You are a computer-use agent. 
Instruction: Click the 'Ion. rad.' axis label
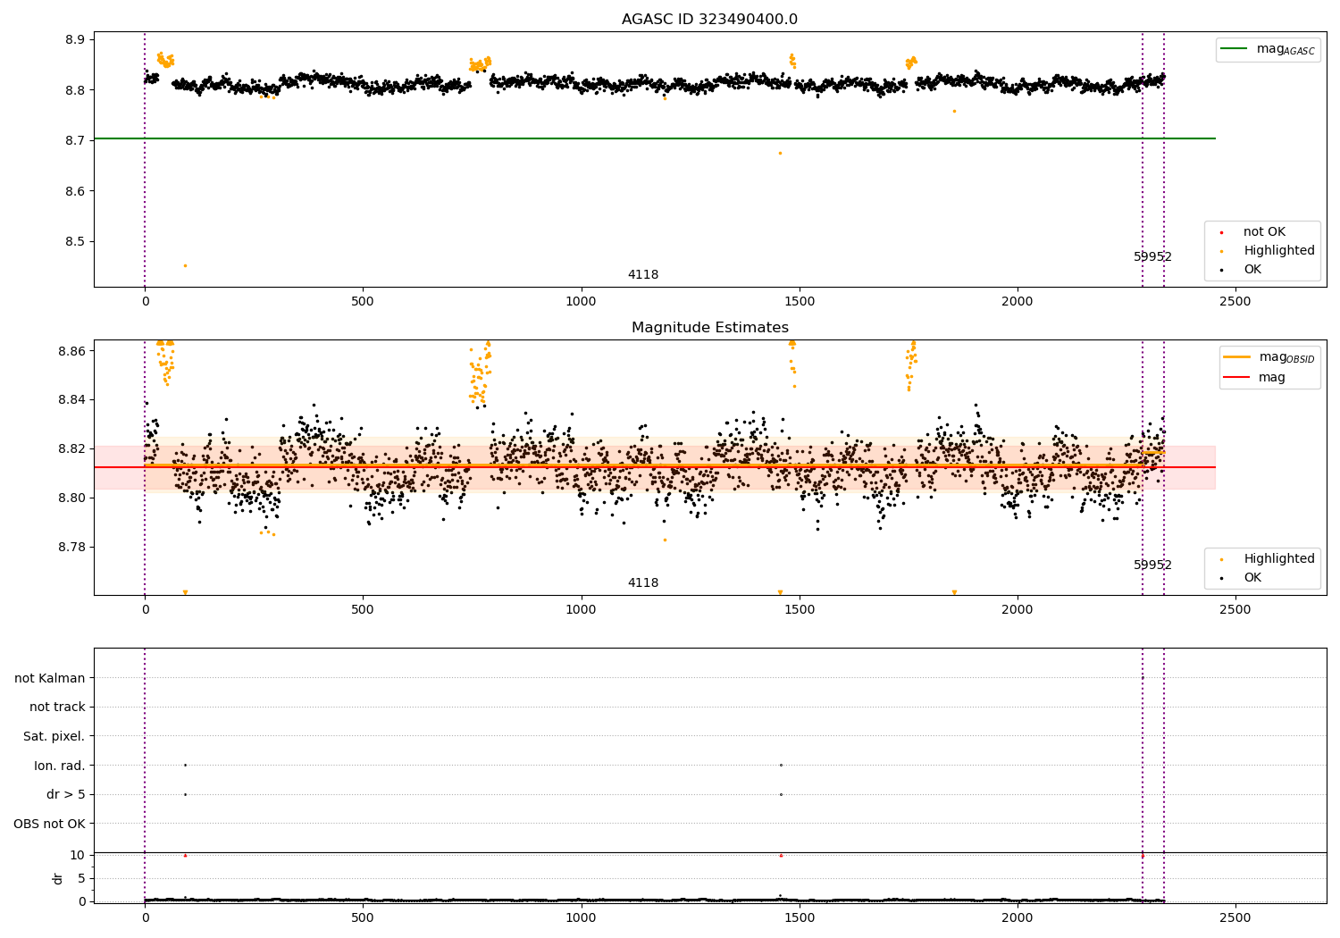[59, 766]
